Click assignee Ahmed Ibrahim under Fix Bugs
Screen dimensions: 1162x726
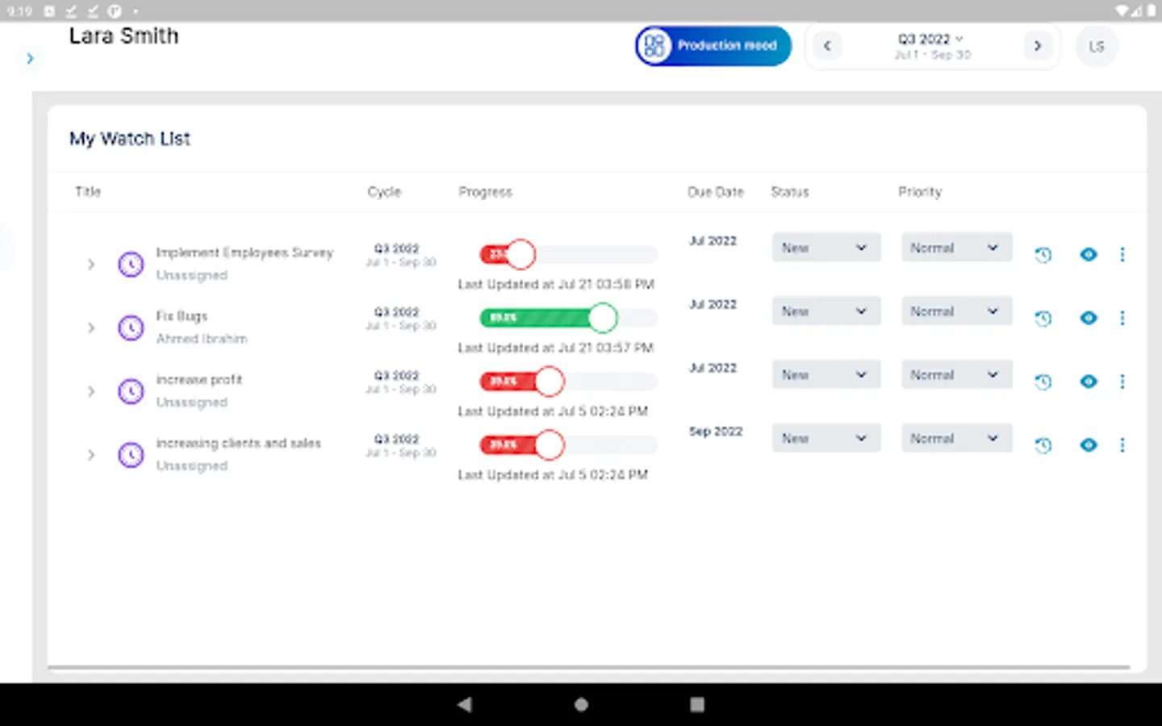[202, 339]
